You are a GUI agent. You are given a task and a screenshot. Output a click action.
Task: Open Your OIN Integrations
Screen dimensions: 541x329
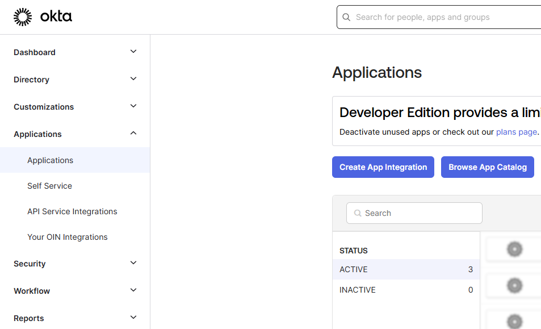68,237
